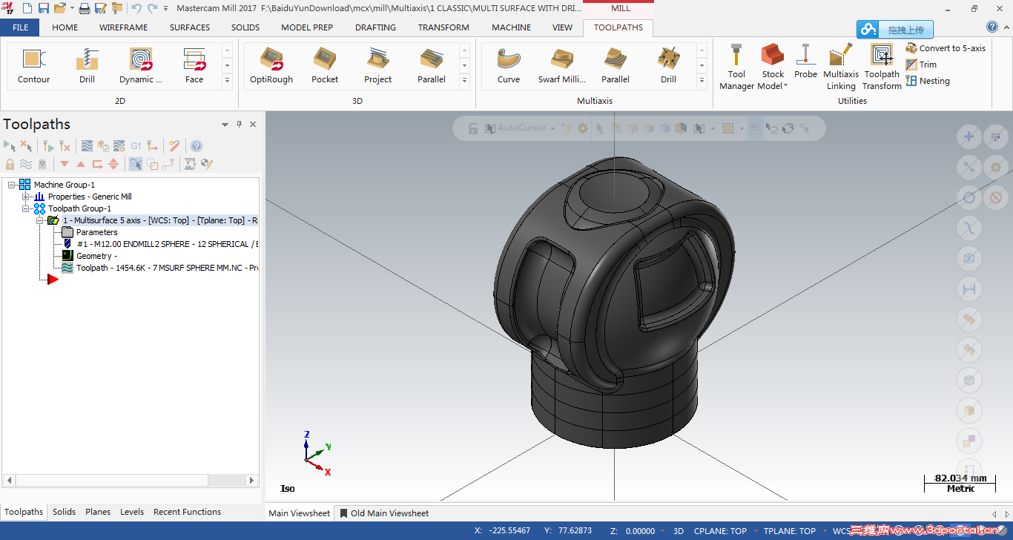Screen dimensions: 1013x540
Task: Open the Probe utility
Action: 805,61
